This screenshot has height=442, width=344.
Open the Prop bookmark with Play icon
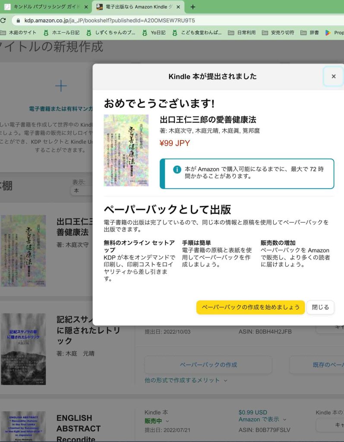click(x=335, y=33)
